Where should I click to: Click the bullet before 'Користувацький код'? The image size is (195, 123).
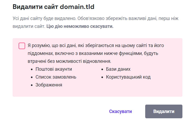(102, 77)
